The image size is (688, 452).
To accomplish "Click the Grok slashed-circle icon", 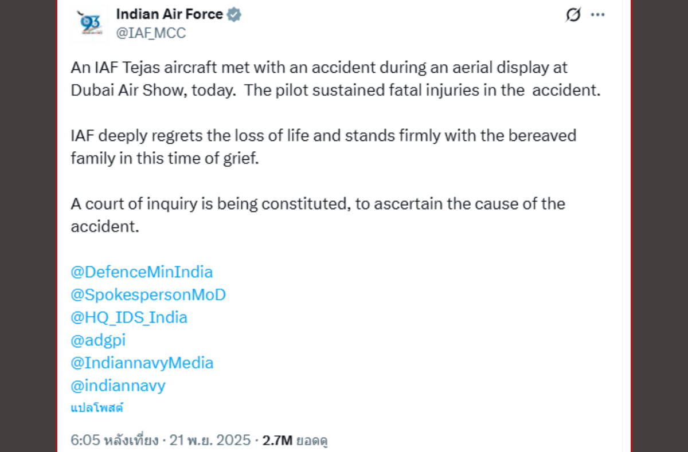I will (572, 15).
